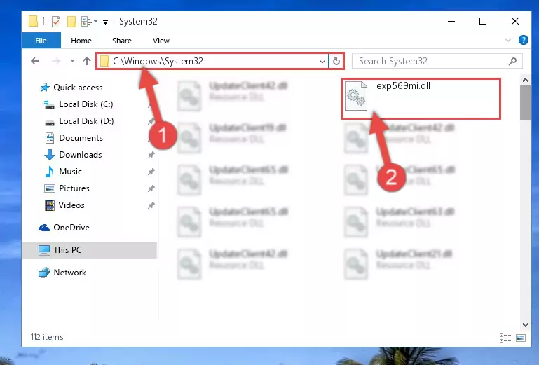Select This PC in navigation pane
The image size is (539, 365).
90,250
